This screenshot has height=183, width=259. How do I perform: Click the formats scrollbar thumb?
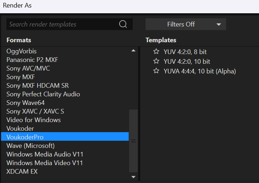coord(133,141)
